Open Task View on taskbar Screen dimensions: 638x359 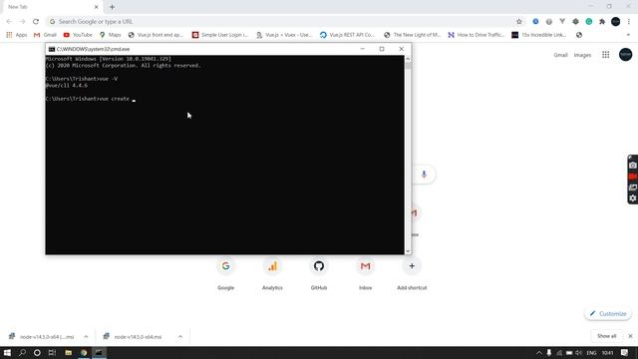point(52,352)
